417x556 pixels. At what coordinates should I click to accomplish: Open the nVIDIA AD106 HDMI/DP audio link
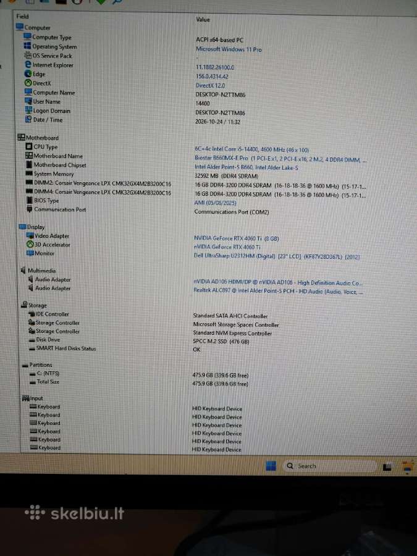(x=278, y=282)
